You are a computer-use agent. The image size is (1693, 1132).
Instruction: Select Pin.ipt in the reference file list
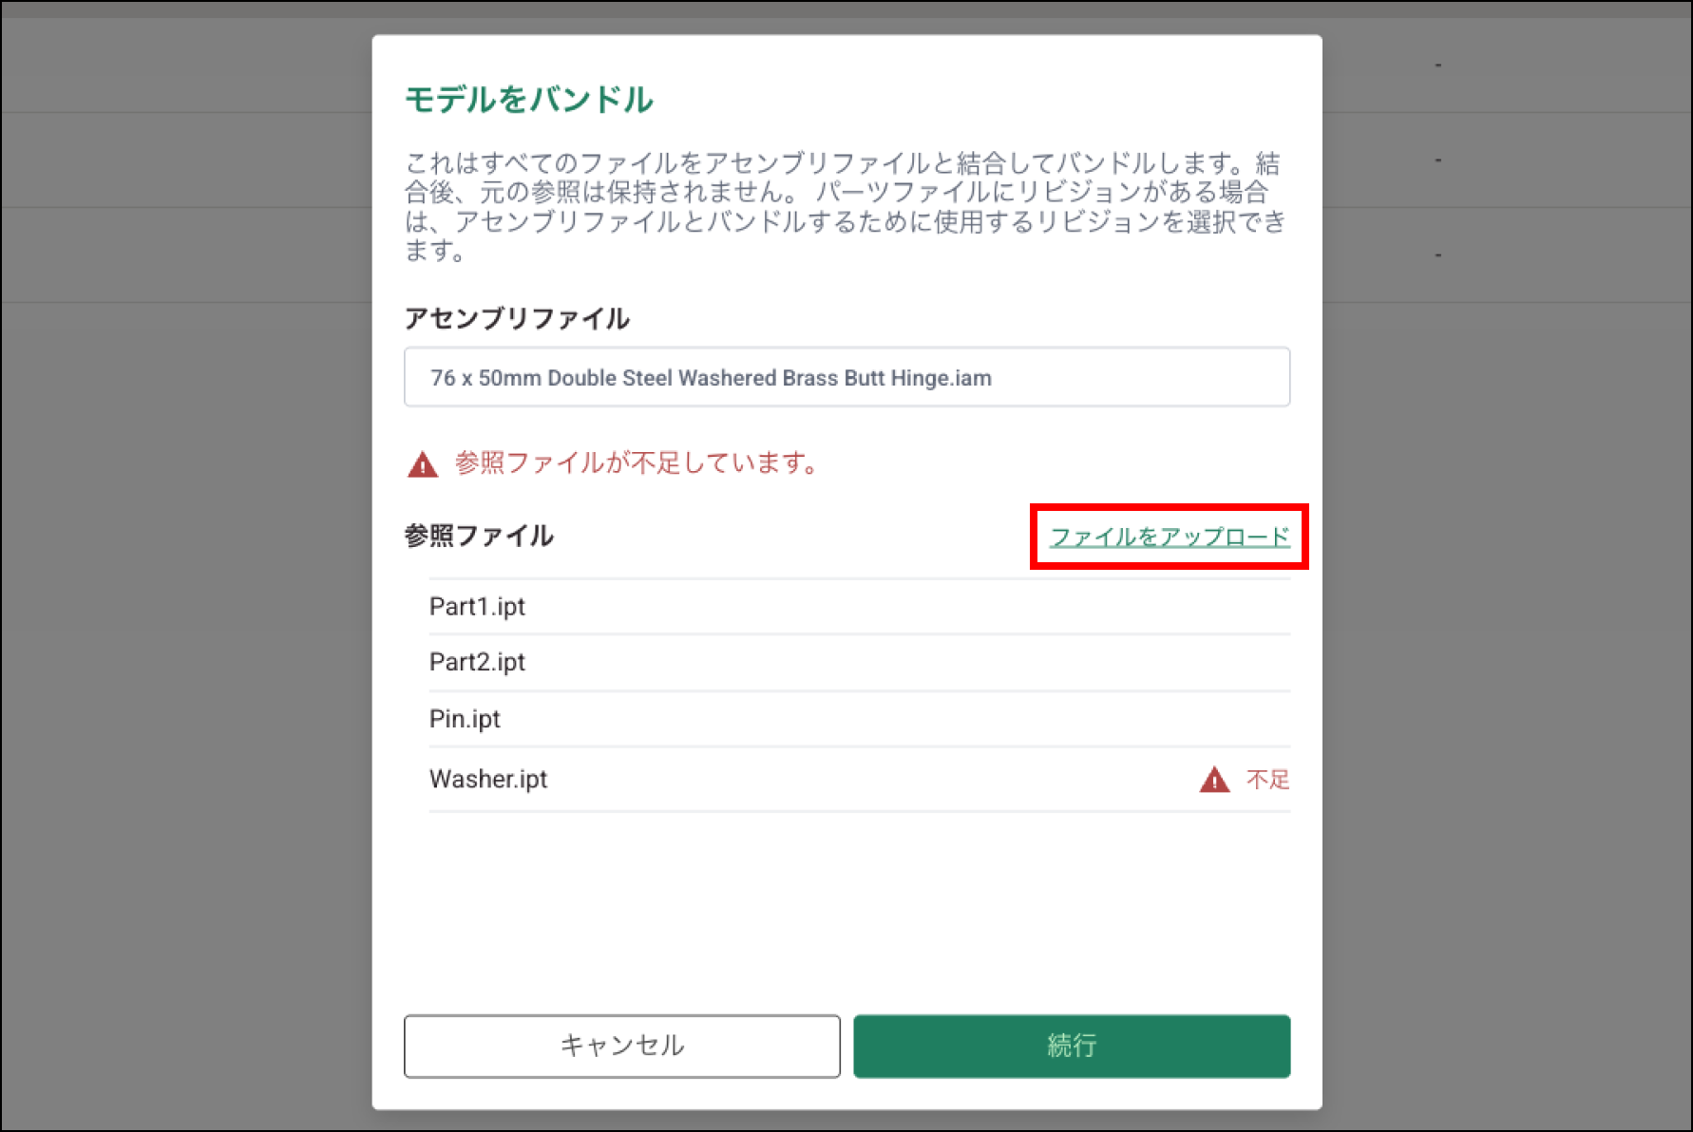pyautogui.click(x=465, y=719)
